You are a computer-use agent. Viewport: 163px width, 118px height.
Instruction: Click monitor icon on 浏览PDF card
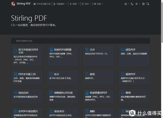(x=123, y=50)
